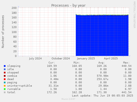Click the uninterruptible legend color swatch

click(5, 86)
